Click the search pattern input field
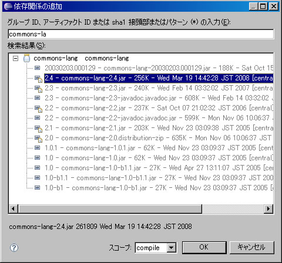 tap(140, 34)
